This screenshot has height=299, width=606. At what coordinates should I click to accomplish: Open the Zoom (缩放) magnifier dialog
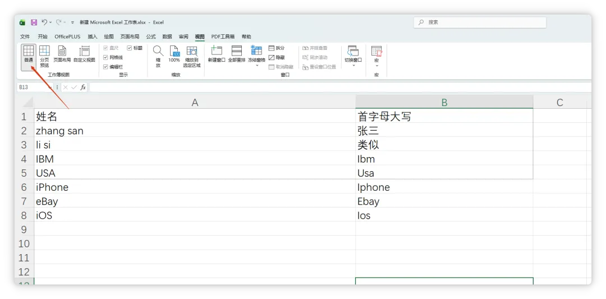click(x=158, y=57)
